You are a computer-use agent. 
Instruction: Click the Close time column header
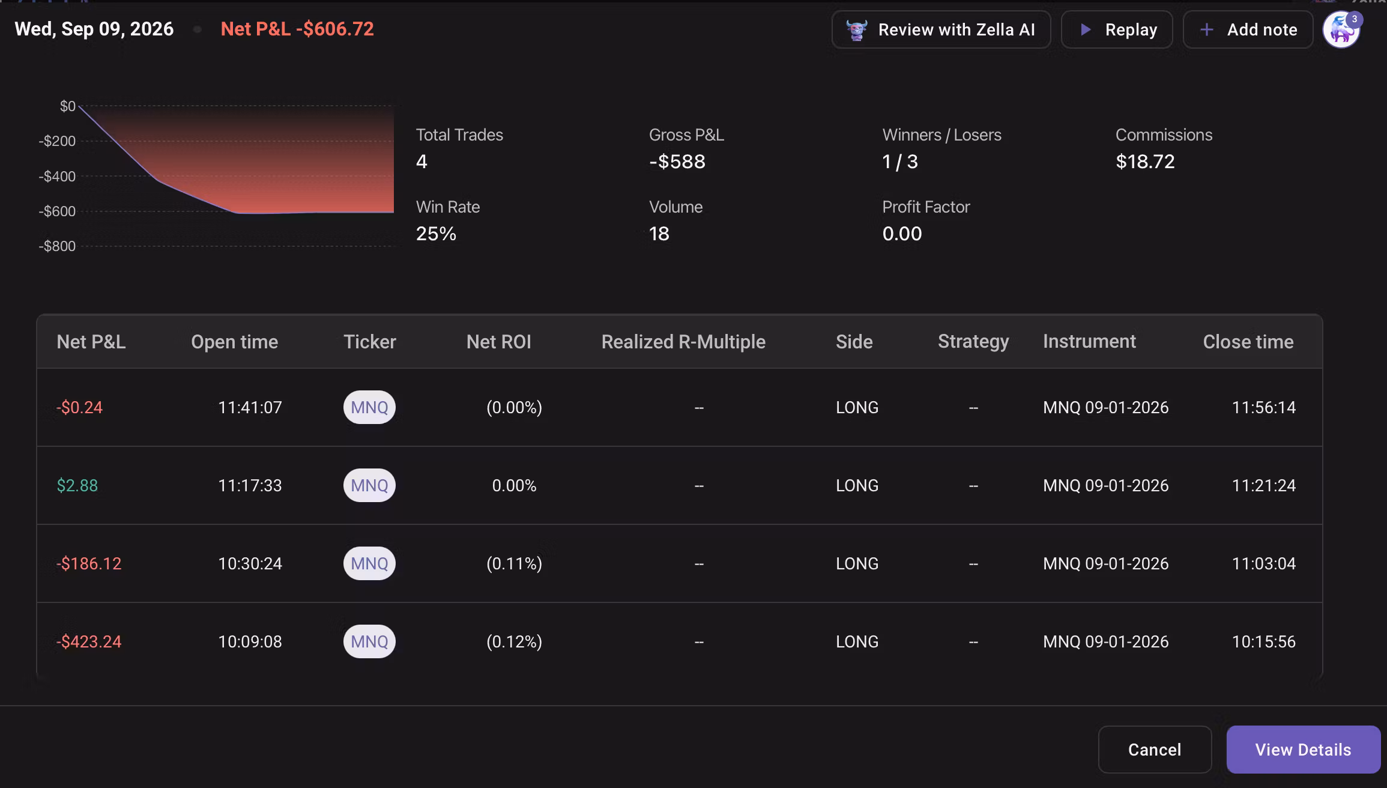click(1248, 342)
